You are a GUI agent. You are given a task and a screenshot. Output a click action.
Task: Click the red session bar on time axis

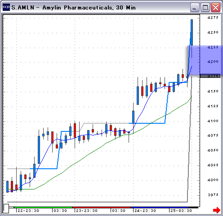(102, 207)
